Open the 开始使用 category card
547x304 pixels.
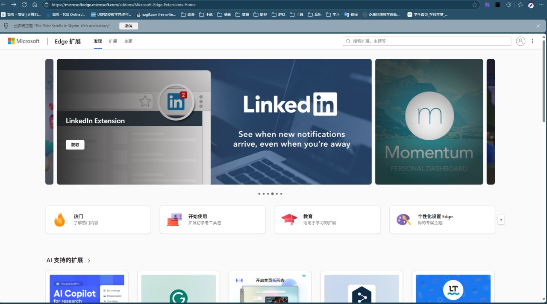(212, 220)
